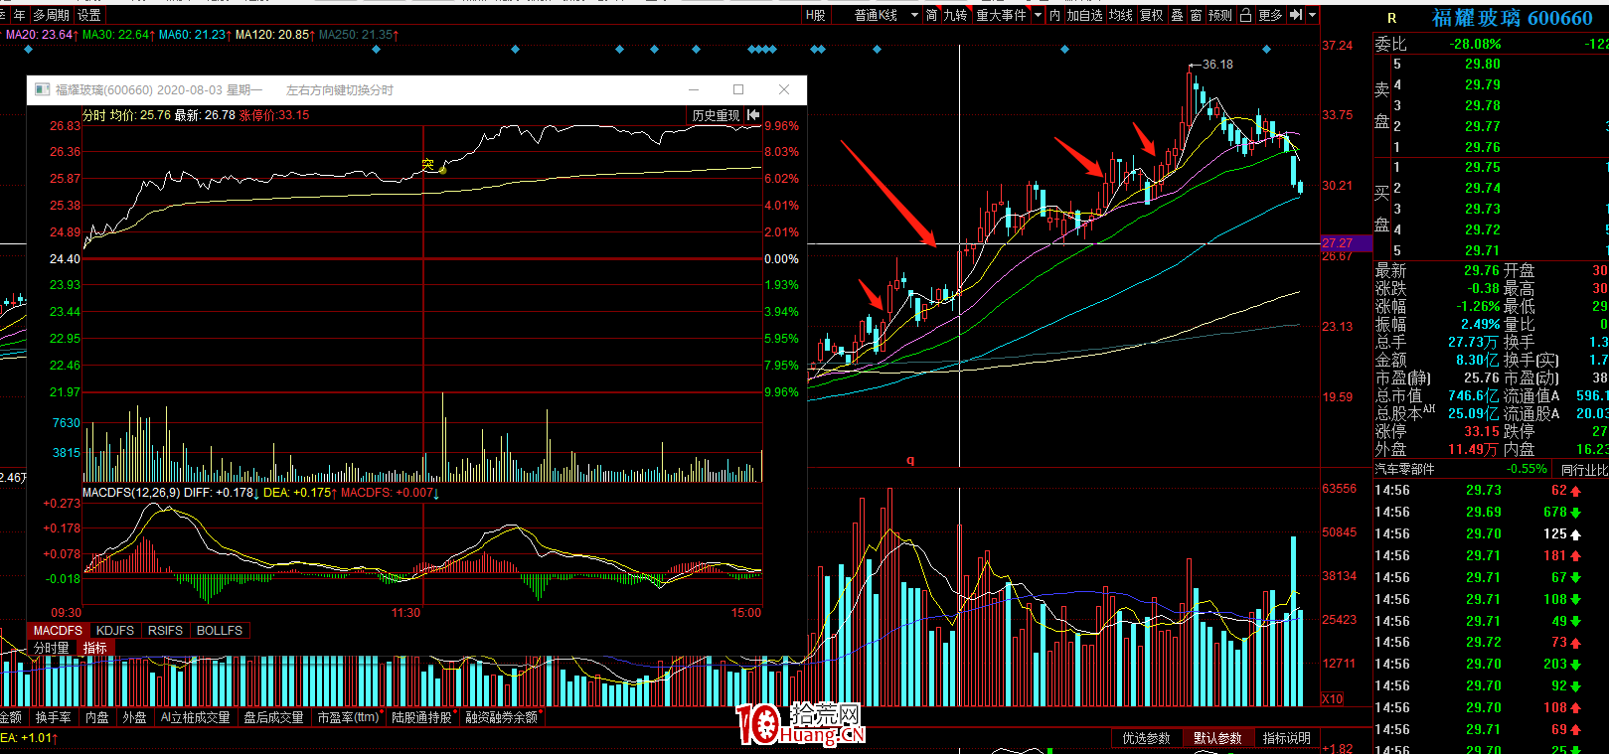Toggle the 重大事件 markers
Screen dimensions: 1609x754
(1001, 15)
